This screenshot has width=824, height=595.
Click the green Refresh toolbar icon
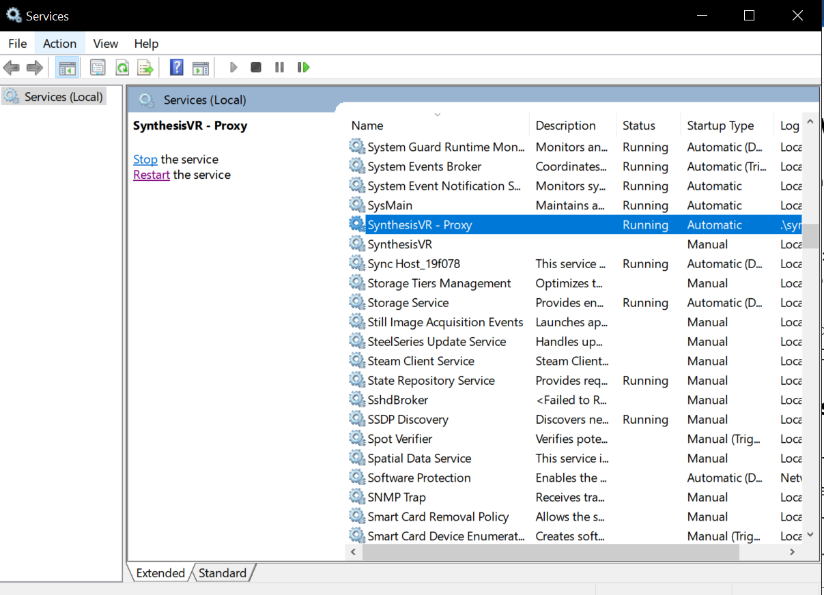pyautogui.click(x=122, y=68)
